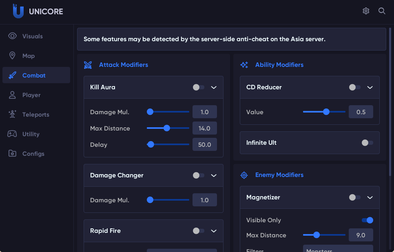This screenshot has height=252, width=394.
Task: Collapse the Kill Aura card chevron
Action: [214, 87]
